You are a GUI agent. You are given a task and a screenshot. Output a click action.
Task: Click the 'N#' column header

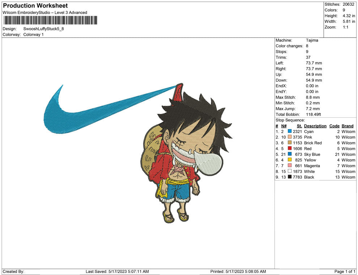click(x=284, y=126)
